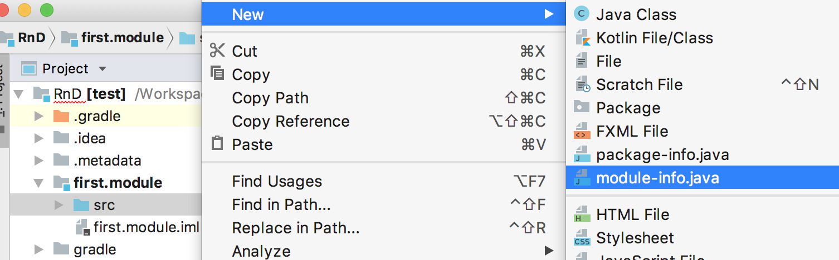
Task: Open the Project view dropdown
Action: pos(102,69)
